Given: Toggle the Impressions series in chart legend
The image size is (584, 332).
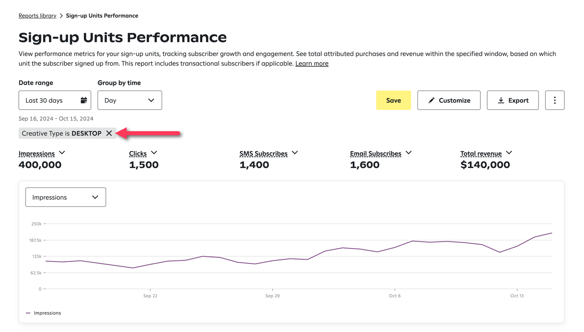Looking at the screenshot, I should tap(44, 313).
